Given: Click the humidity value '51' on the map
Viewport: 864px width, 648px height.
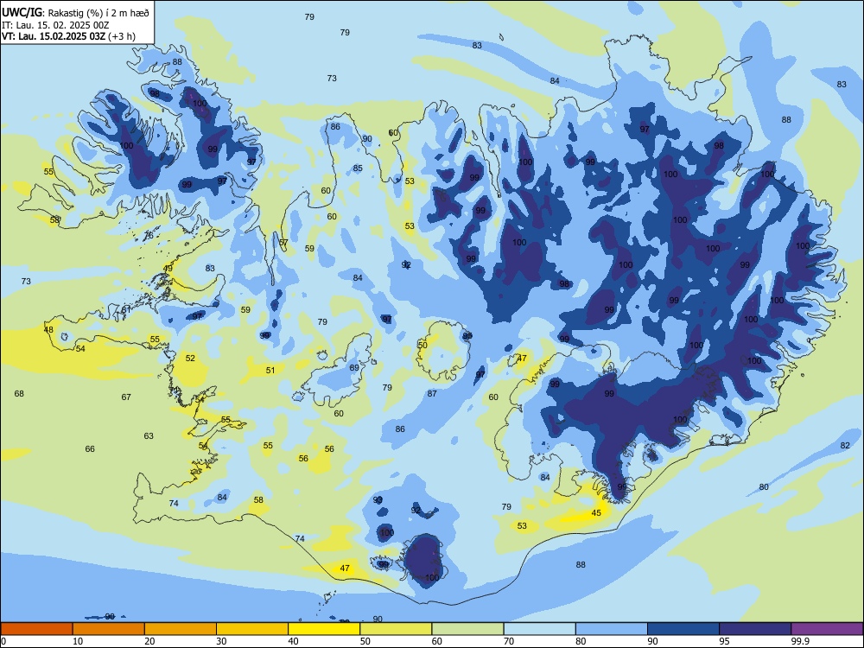Looking at the screenshot, I should [x=270, y=371].
